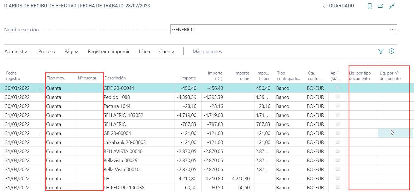The width and height of the screenshot is (414, 192).
Task: Expand the Registrar e imprimir menu
Action: [x=109, y=51]
